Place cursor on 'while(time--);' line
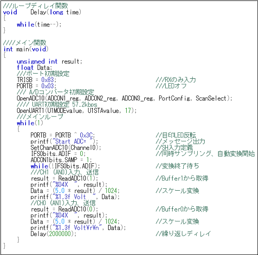 (39, 25)
